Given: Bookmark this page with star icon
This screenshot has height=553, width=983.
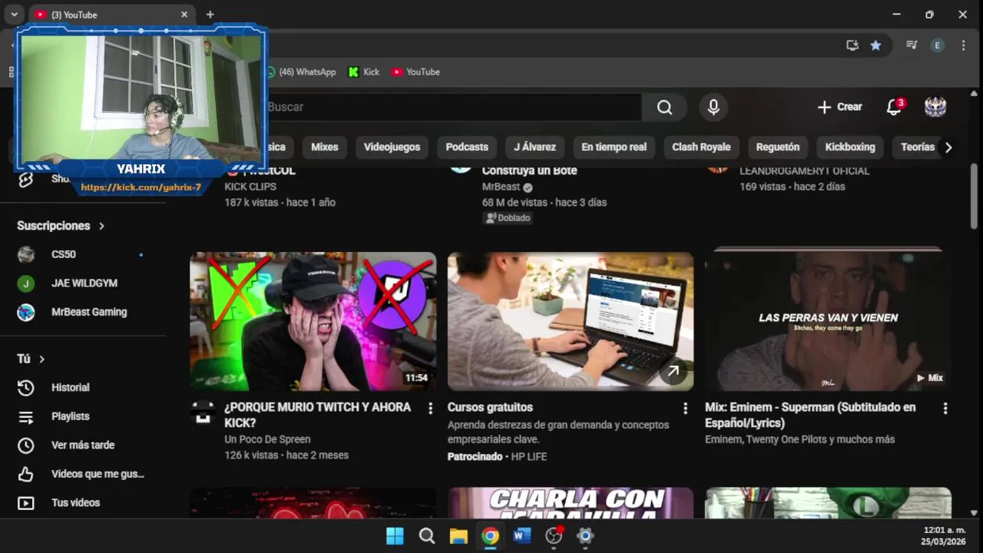Looking at the screenshot, I should [875, 45].
